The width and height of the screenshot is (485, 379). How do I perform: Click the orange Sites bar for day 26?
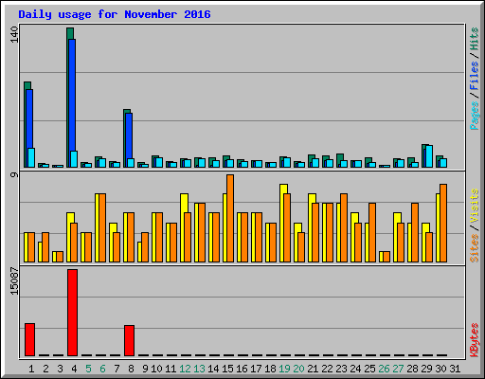[x=386, y=257]
